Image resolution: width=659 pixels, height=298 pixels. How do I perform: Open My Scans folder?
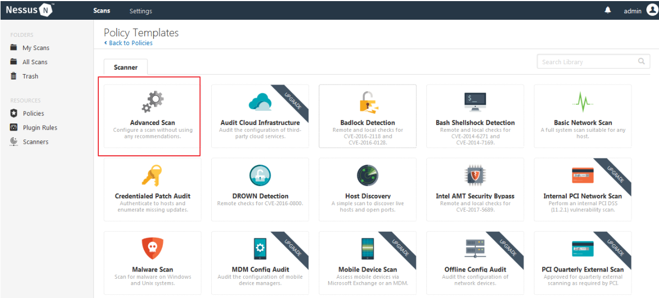(36, 48)
